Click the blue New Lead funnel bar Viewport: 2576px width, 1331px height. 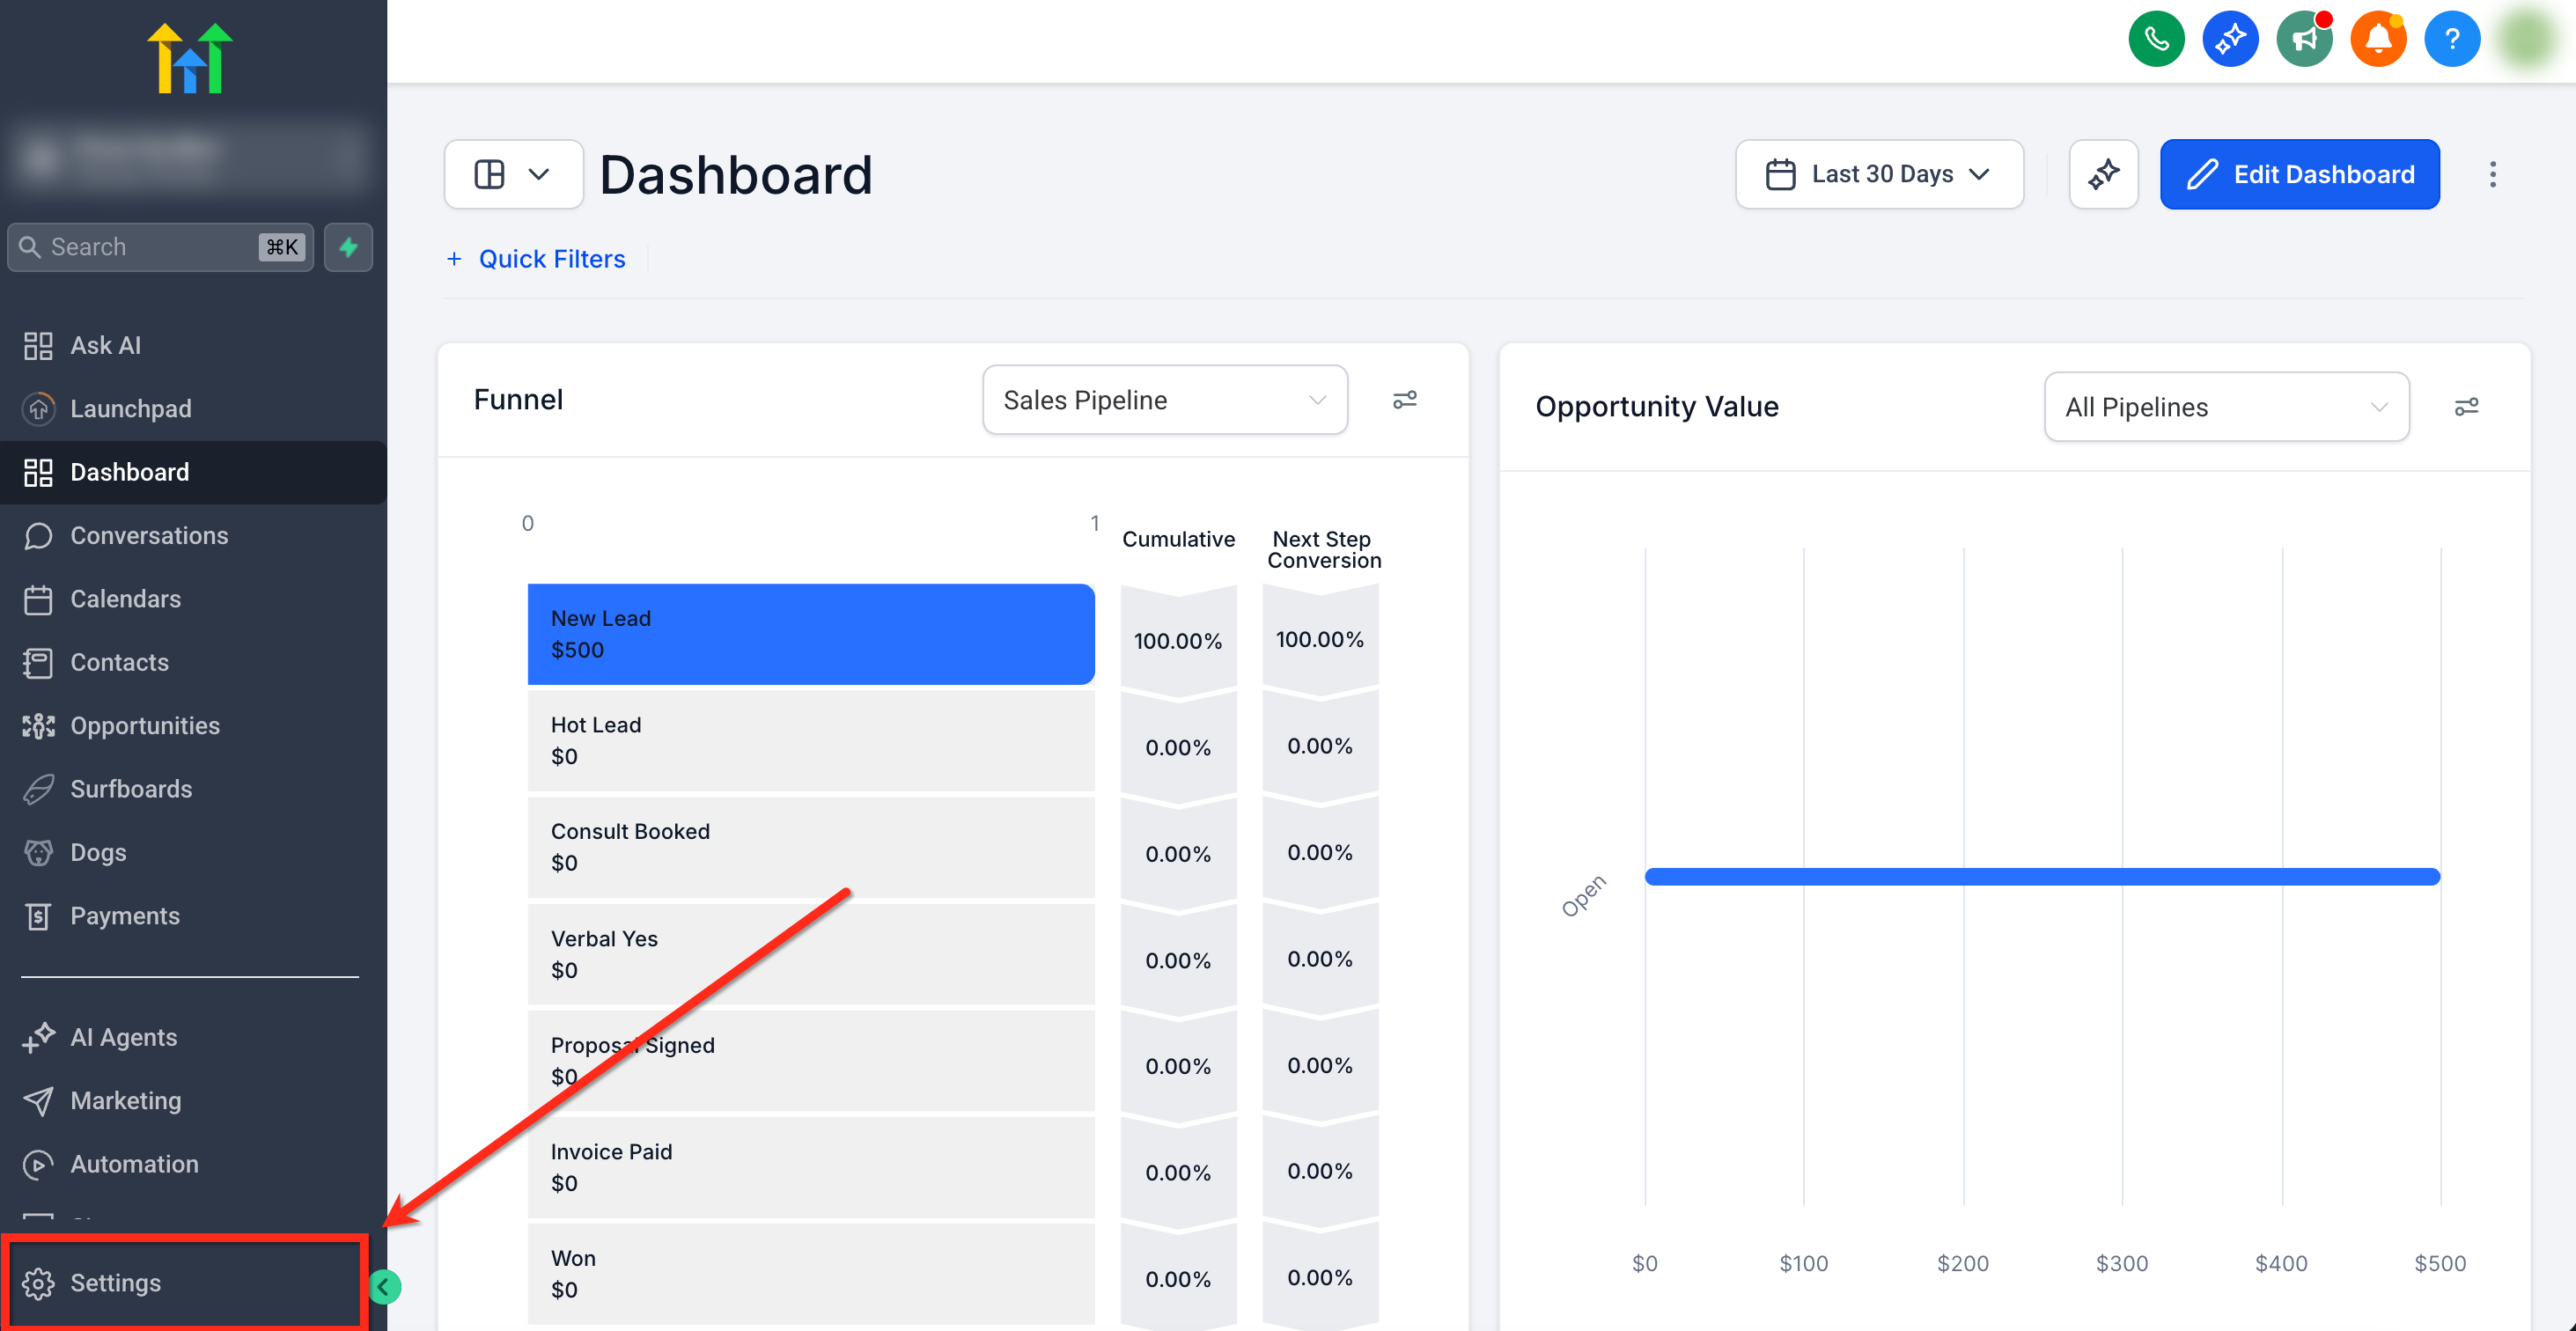[x=810, y=634]
